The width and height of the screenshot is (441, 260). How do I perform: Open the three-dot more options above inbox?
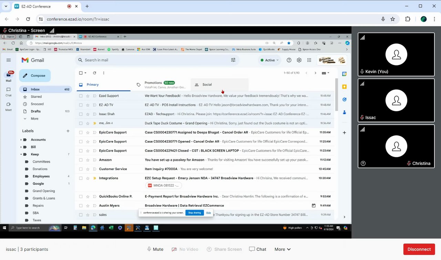click(103, 73)
